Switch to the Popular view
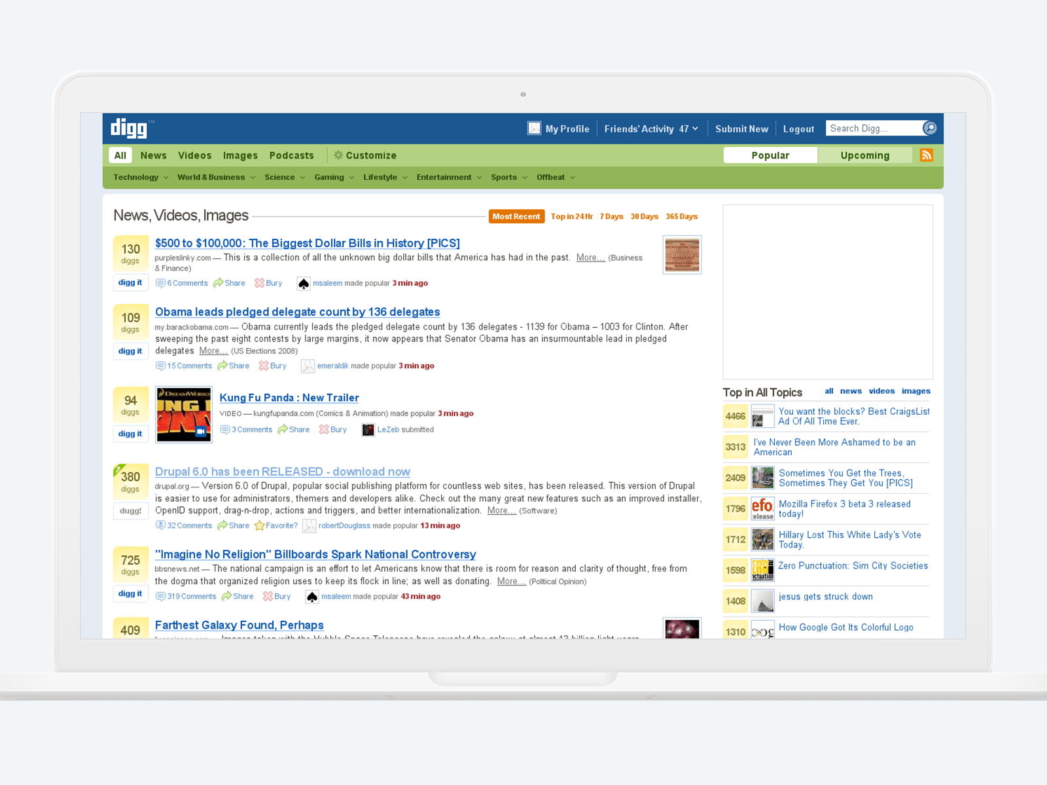Screen dimensions: 1047x785 pos(770,155)
